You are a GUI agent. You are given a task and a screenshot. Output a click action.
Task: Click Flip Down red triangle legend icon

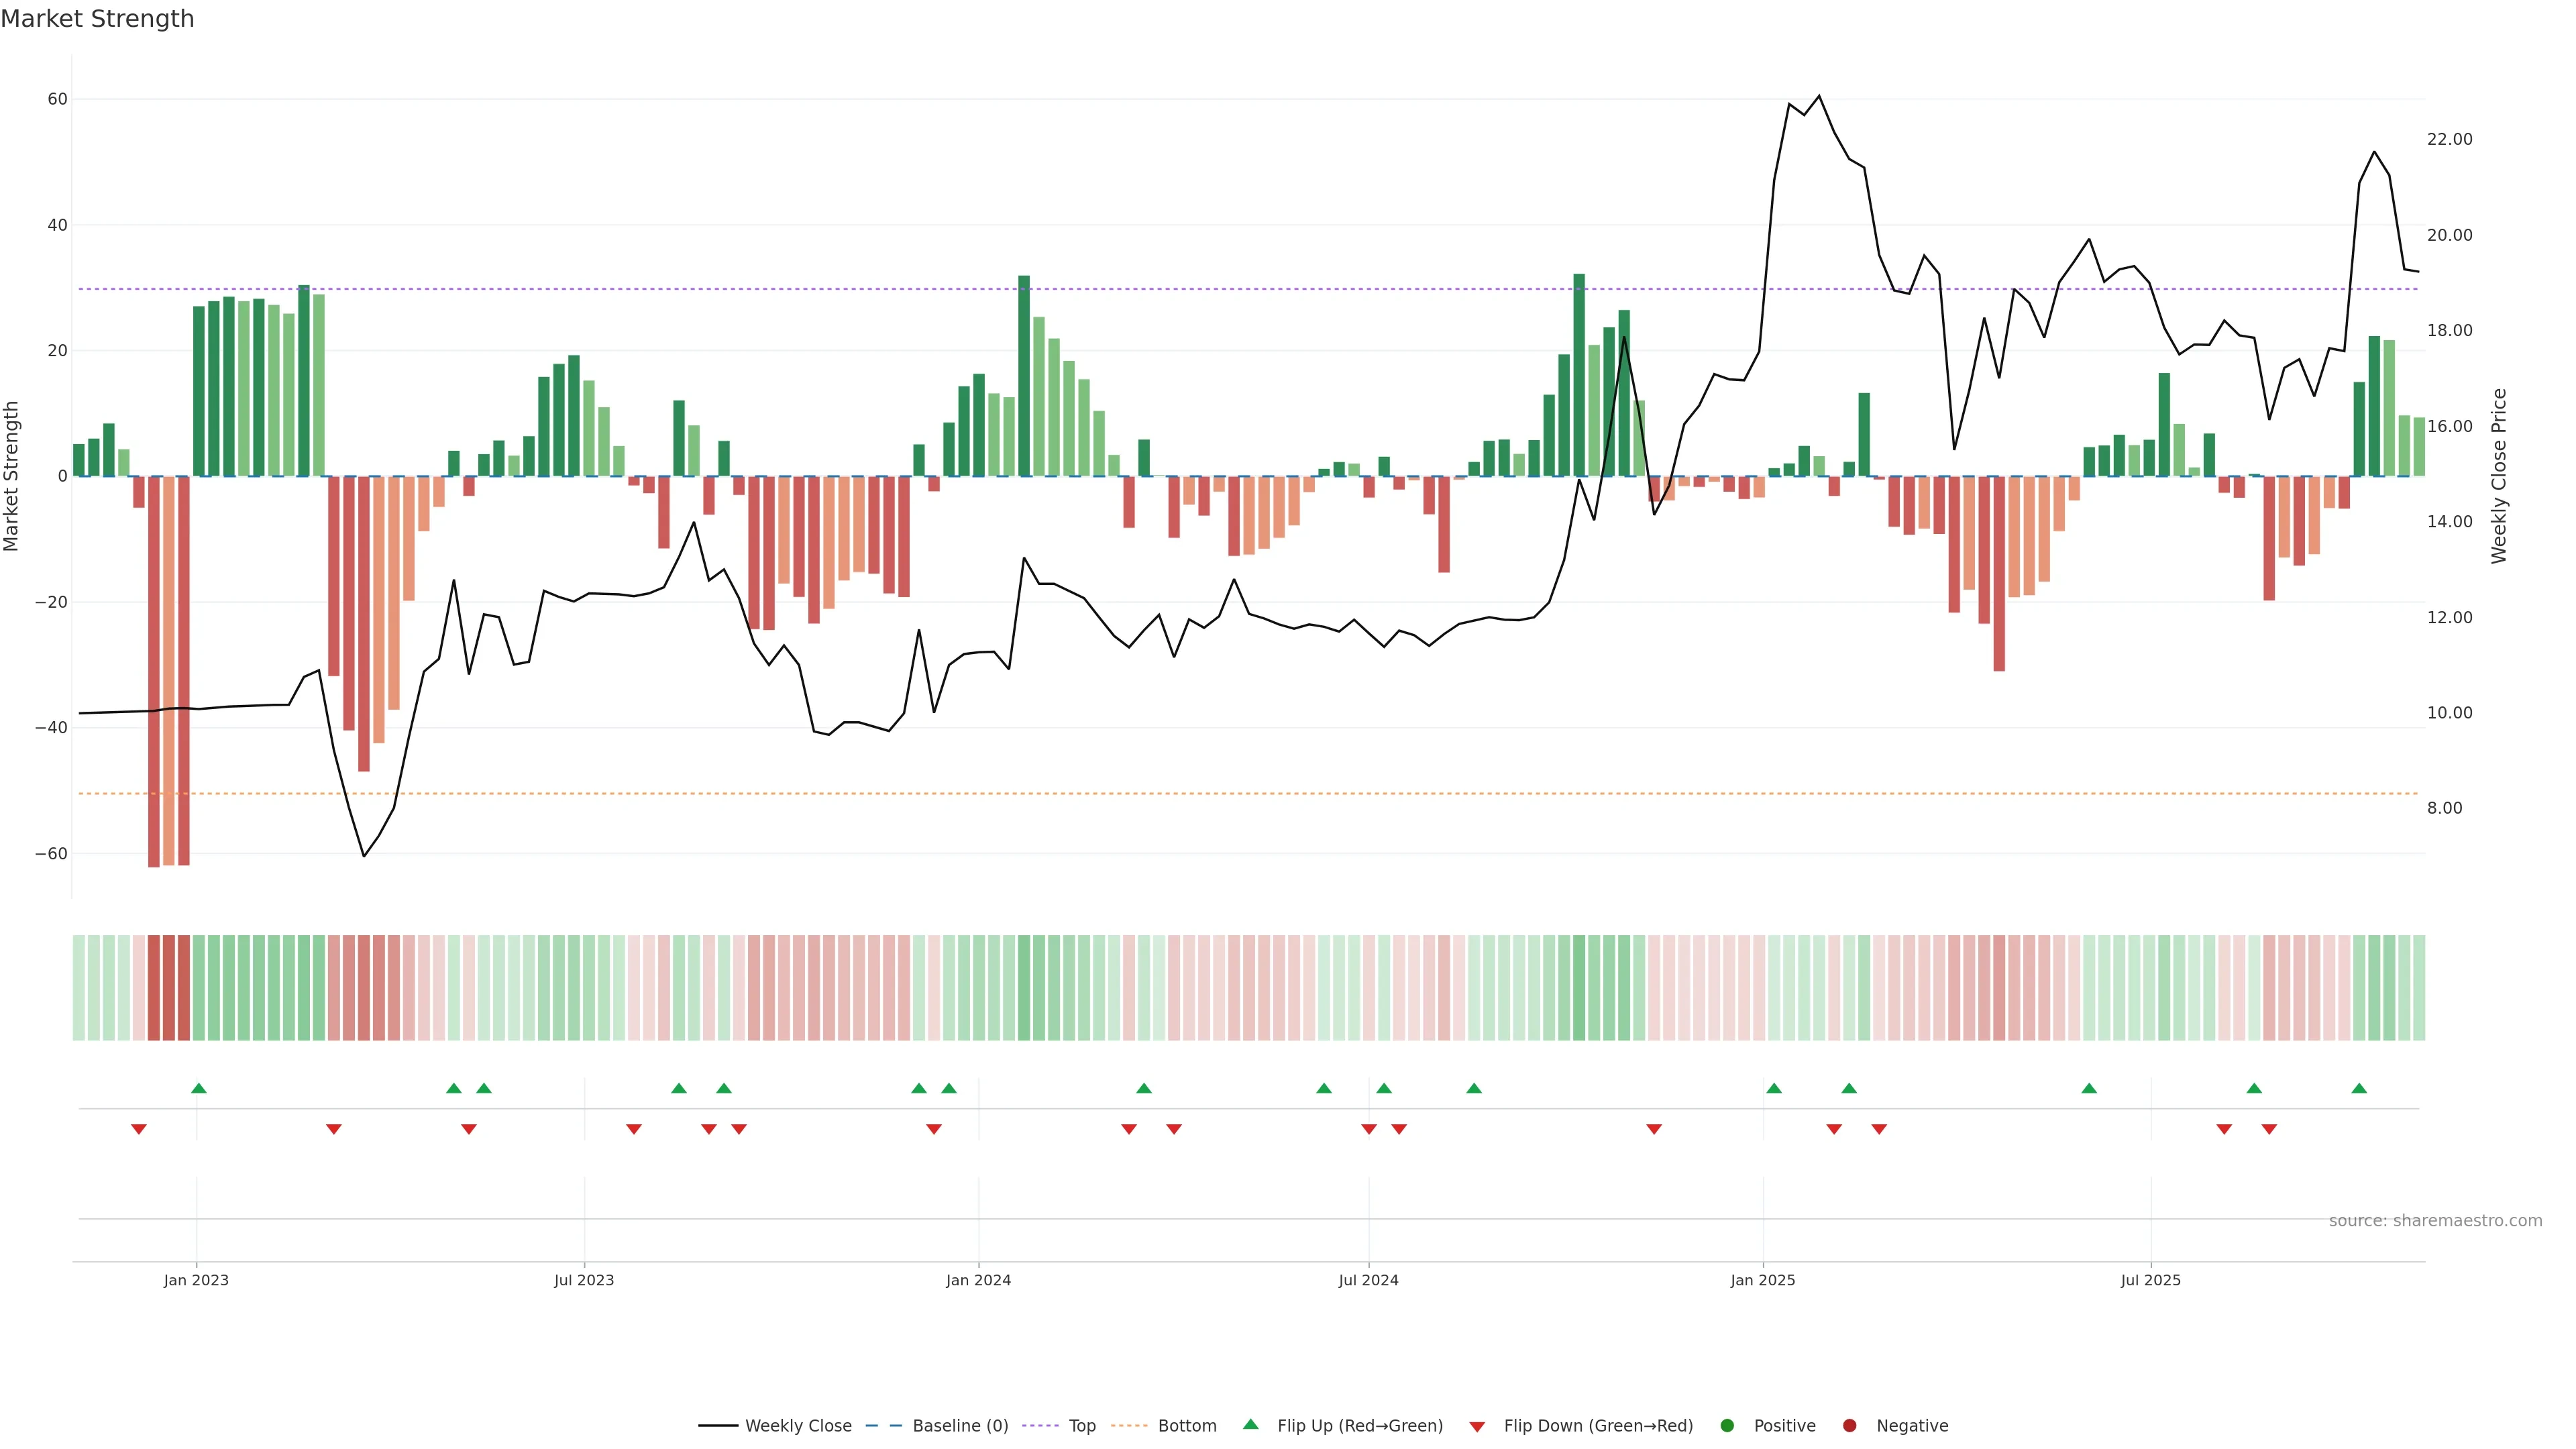1477,1427
